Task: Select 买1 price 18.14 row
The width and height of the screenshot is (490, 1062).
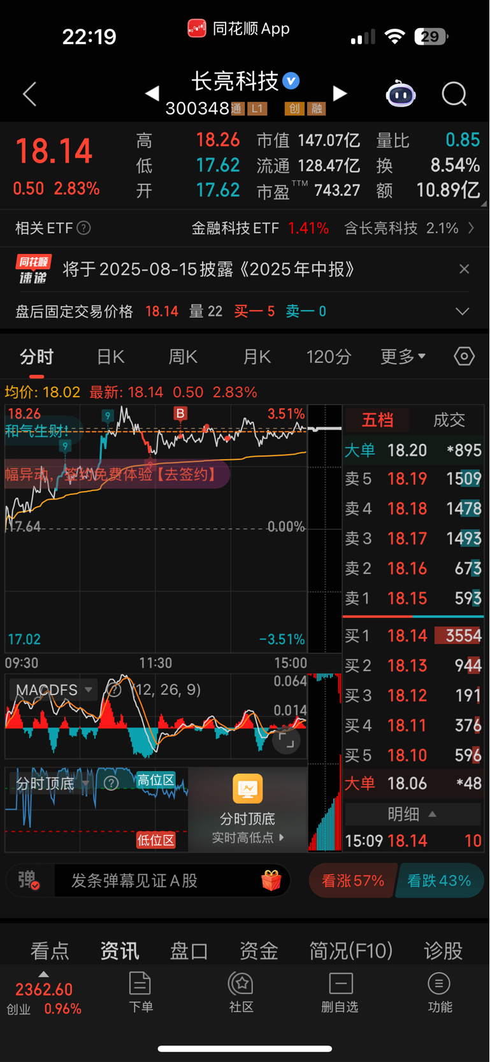Action: click(413, 635)
